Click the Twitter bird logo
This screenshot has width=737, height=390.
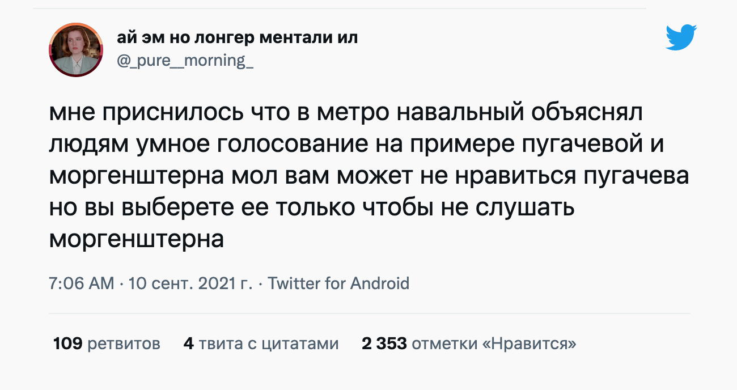pos(681,38)
